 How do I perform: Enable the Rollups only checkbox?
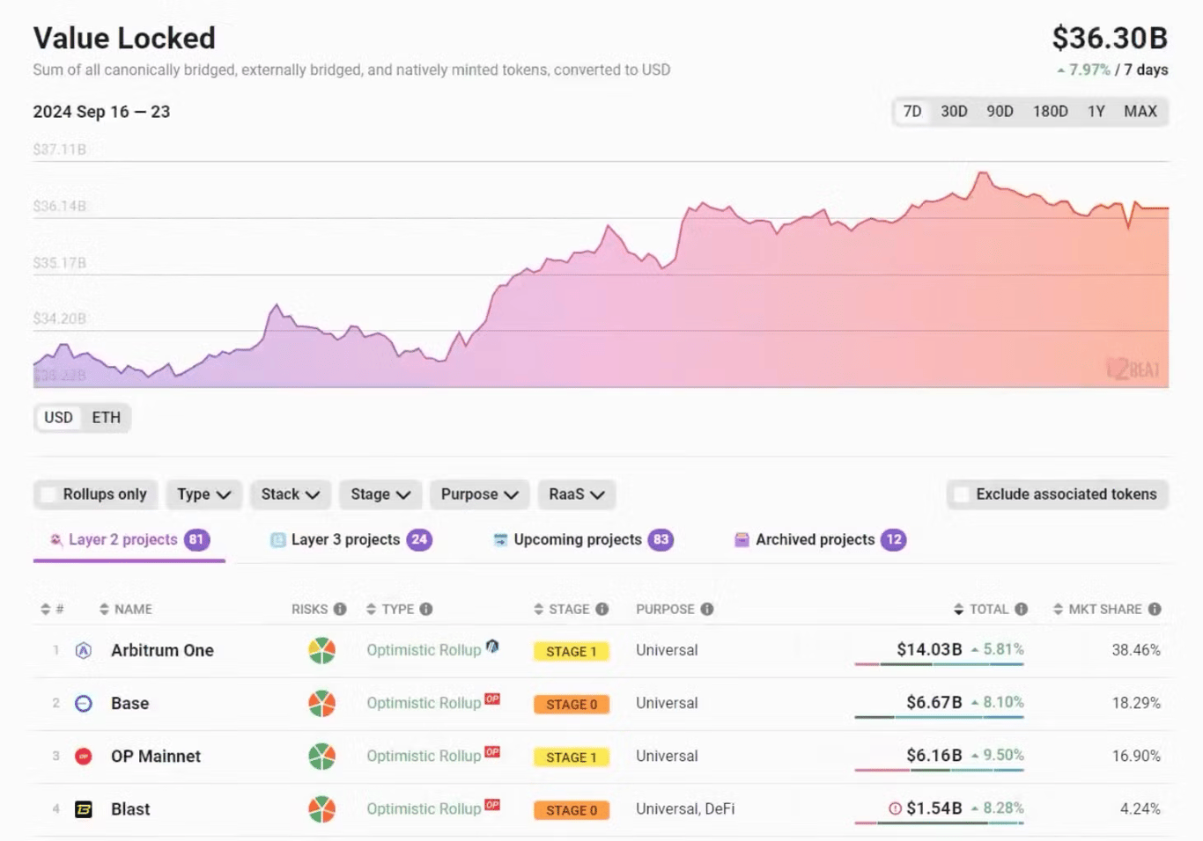49,494
